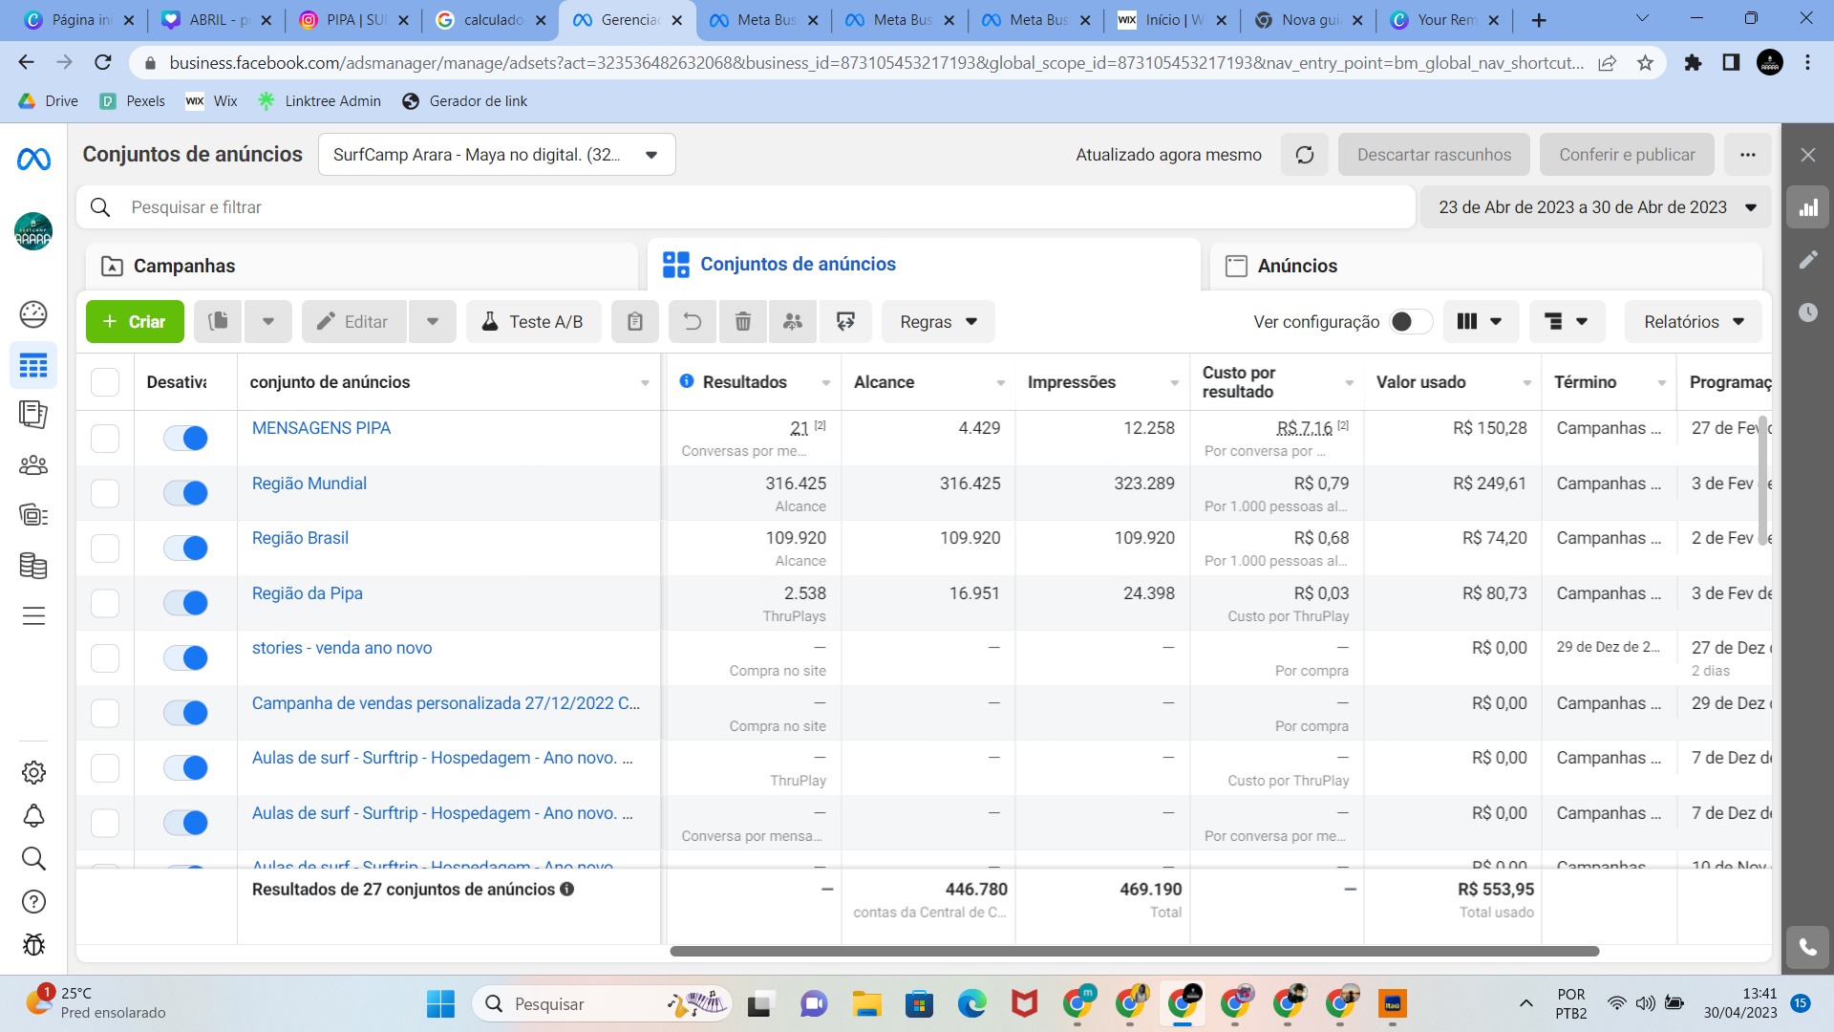Screen dimensions: 1834x1032
Task: Open Teste A/B flask tool
Action: 533,322
